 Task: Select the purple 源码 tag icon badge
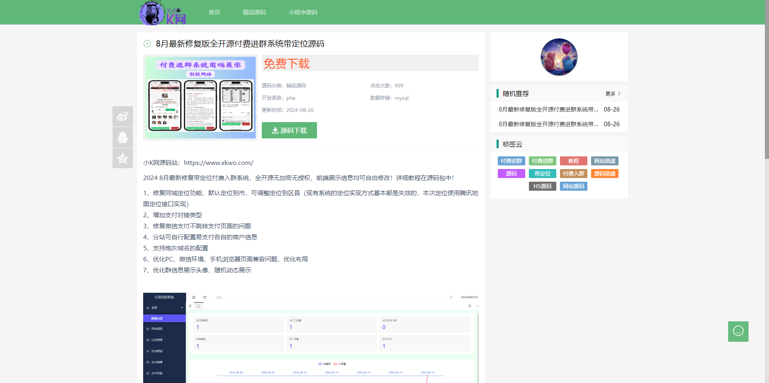point(511,173)
